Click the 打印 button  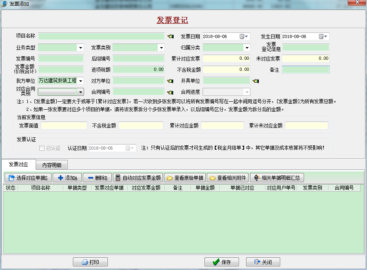(90, 262)
